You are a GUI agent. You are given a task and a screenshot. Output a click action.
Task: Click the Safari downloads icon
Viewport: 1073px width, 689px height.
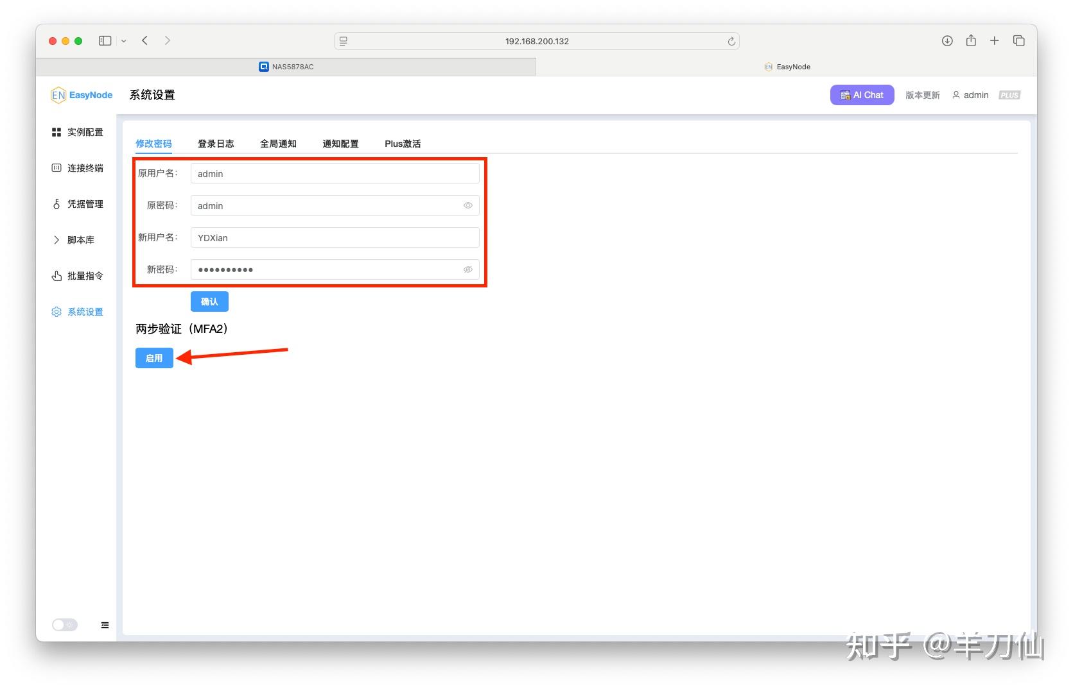947,40
